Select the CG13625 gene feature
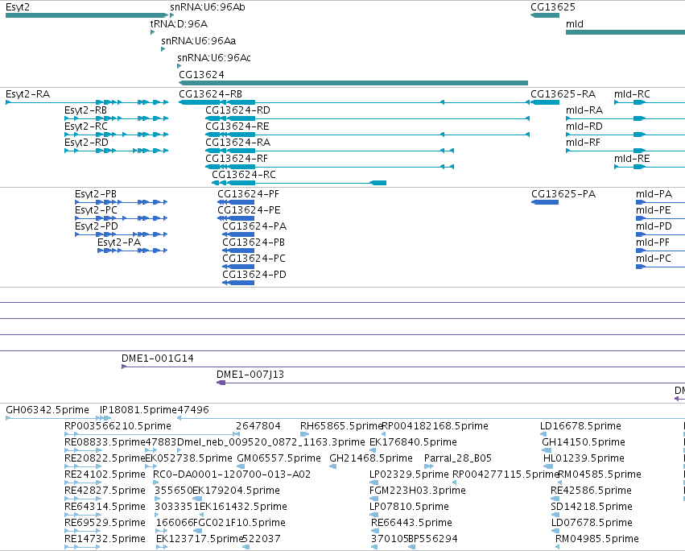 545,15
